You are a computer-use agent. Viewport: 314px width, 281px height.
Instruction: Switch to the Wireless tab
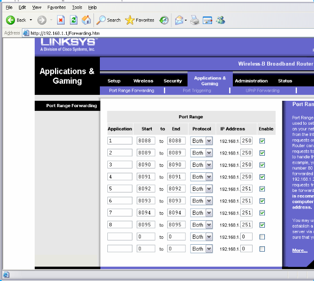coord(143,81)
